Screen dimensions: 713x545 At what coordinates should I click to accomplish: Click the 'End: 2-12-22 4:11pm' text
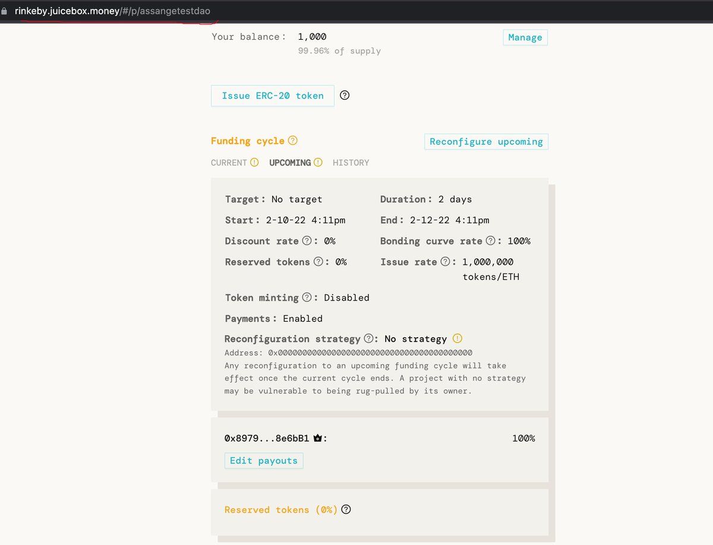pyautogui.click(x=435, y=220)
